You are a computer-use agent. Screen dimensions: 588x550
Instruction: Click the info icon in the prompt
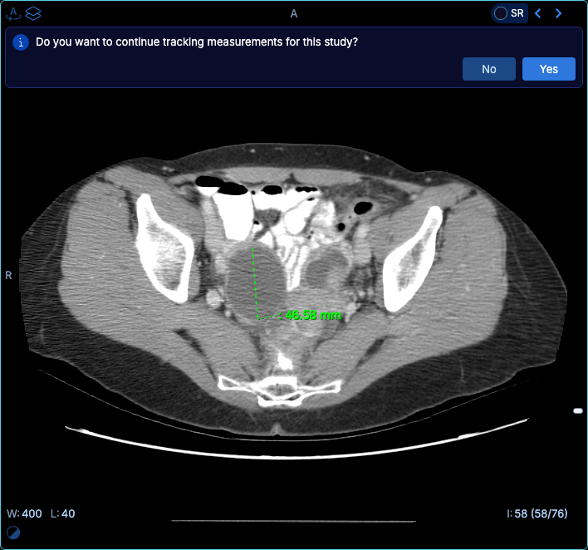21,42
